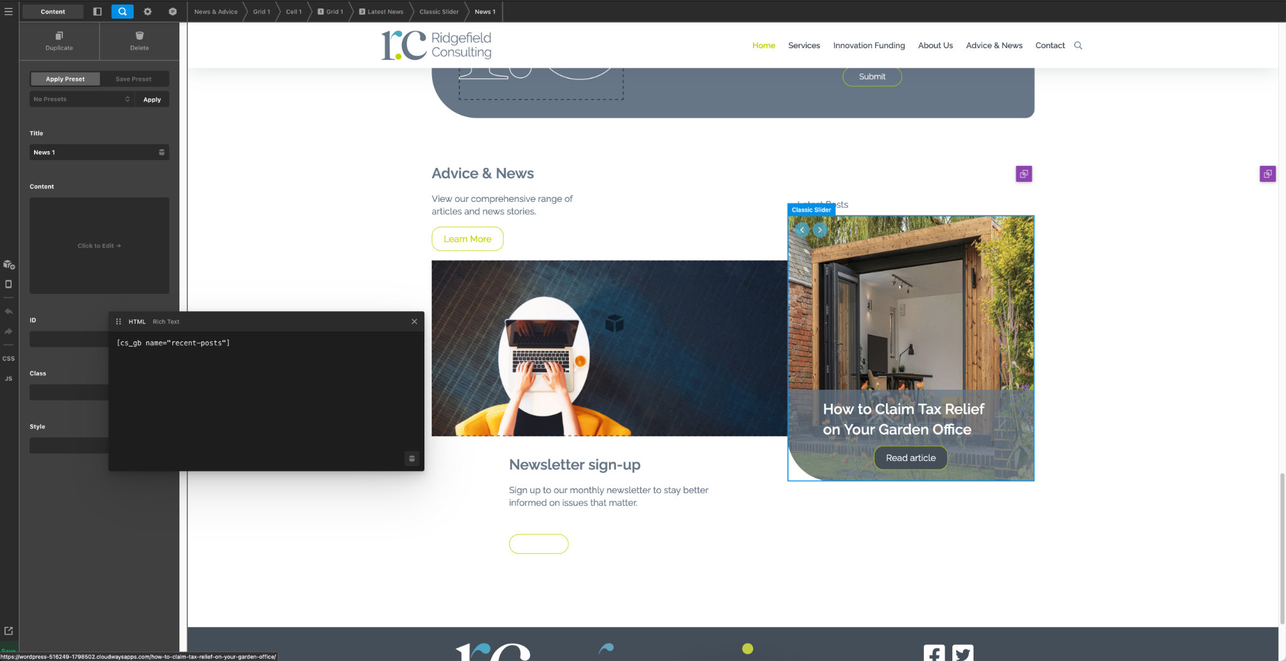Image resolution: width=1286 pixels, height=661 pixels.
Task: Click the blue magnifier inspector icon
Action: (x=122, y=12)
